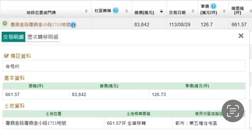Click the checkbox icon beside 備註資料

(x=6, y=56)
